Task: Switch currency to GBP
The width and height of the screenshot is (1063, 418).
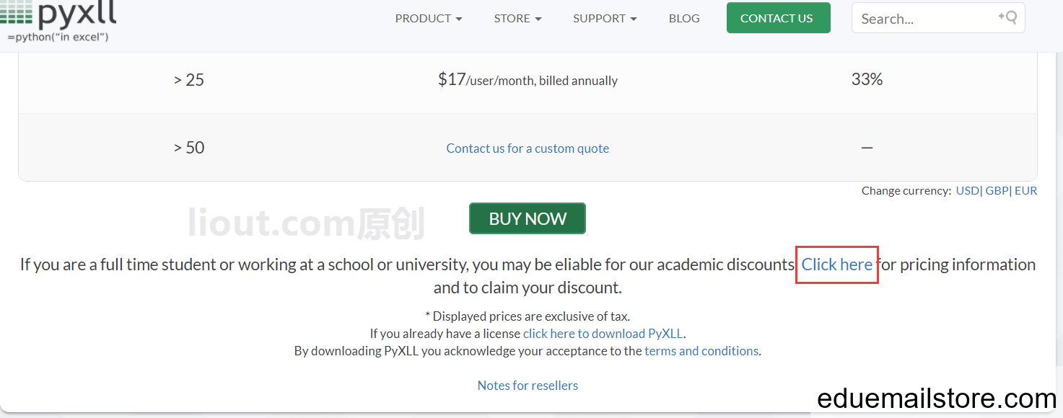Action: [x=997, y=191]
